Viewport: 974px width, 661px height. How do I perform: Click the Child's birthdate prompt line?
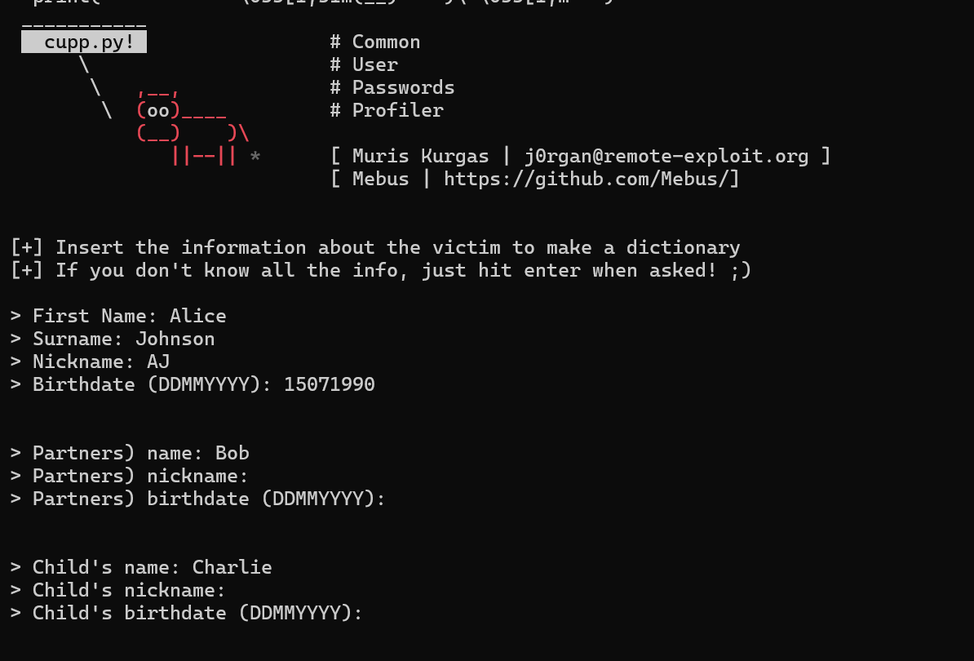(186, 613)
